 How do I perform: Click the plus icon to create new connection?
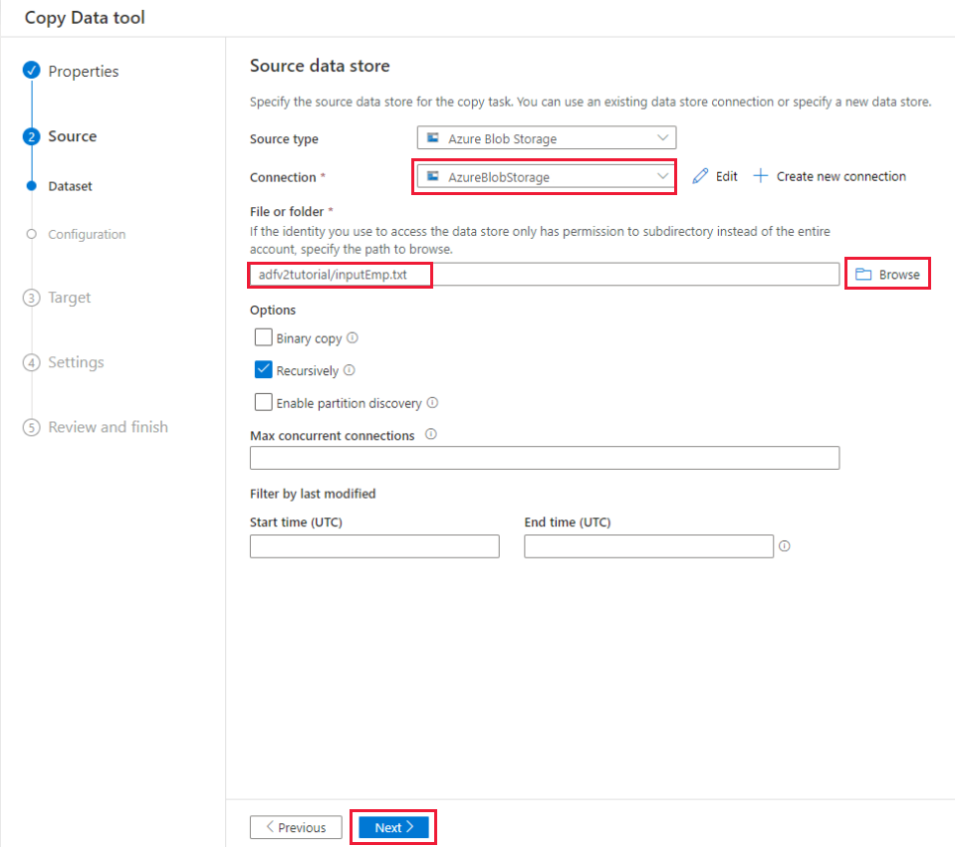[760, 175]
